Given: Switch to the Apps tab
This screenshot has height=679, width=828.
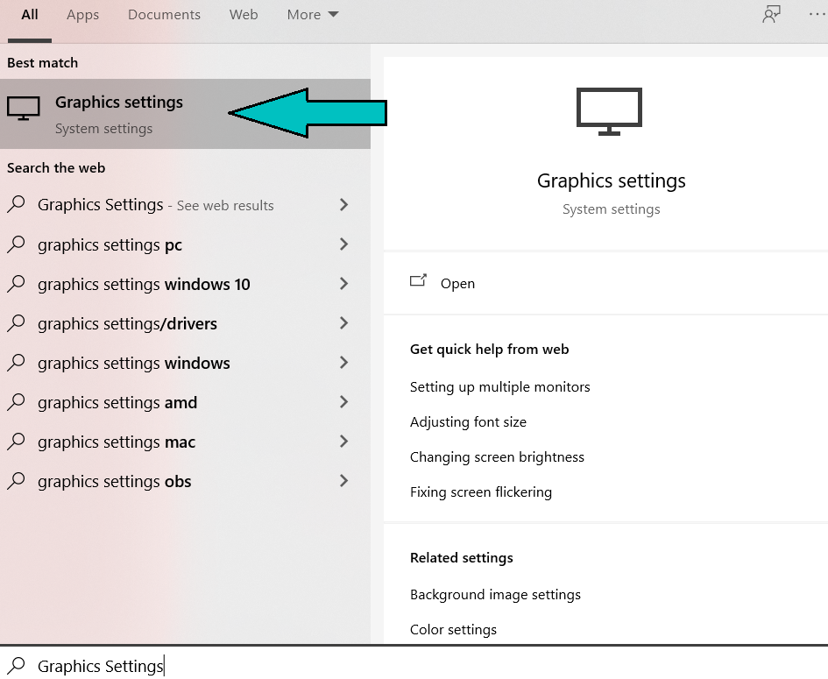Looking at the screenshot, I should click(x=82, y=15).
